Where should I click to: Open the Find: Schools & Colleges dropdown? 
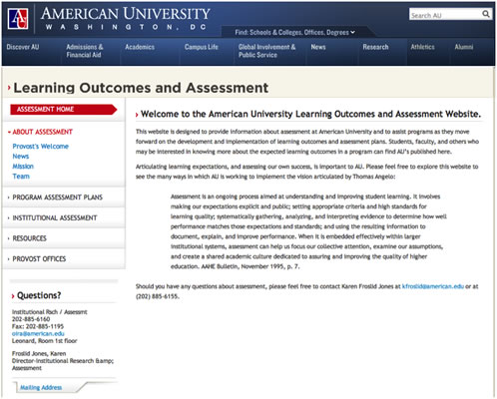click(294, 32)
